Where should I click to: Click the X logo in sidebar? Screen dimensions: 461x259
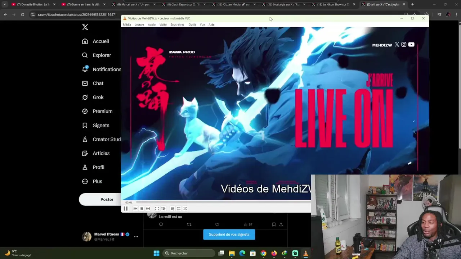tap(85, 27)
